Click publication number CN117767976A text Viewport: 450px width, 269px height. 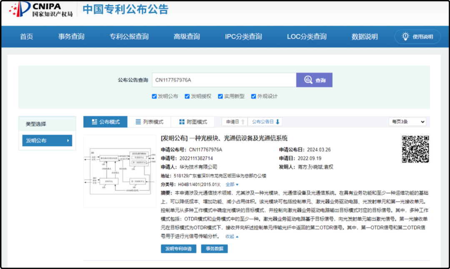click(x=205, y=150)
